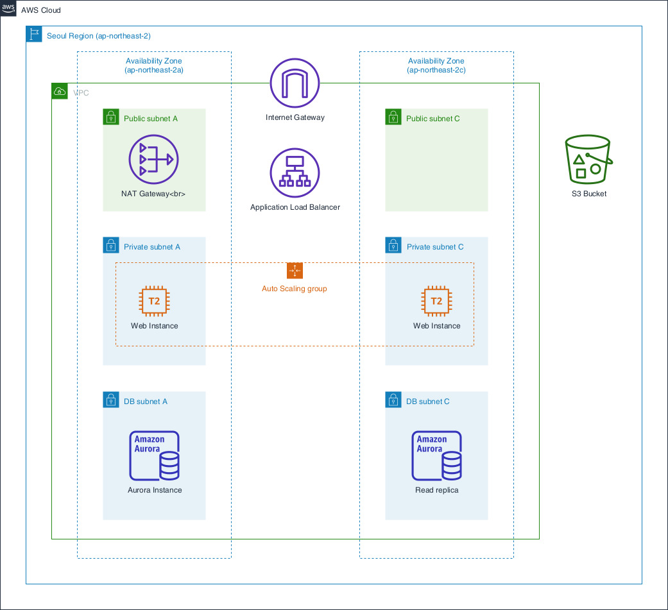668x610 pixels.
Task: Click the 'Public subnet A' label
Action: [151, 119]
